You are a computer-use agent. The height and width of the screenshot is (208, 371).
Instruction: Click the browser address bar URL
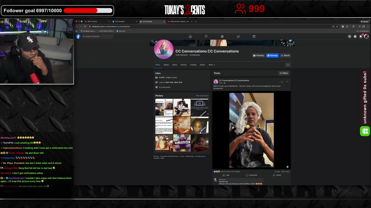(111, 27)
